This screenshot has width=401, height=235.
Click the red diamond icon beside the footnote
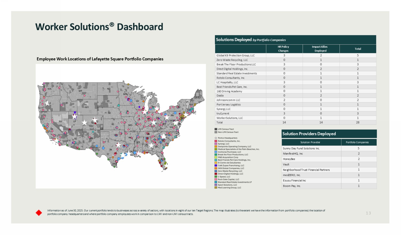coord(39,213)
